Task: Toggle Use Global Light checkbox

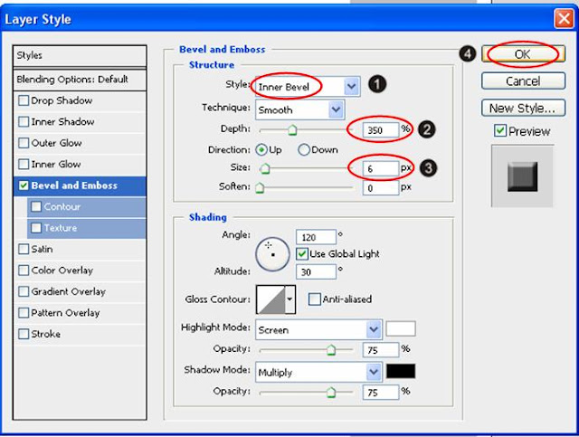Action: coord(301,253)
